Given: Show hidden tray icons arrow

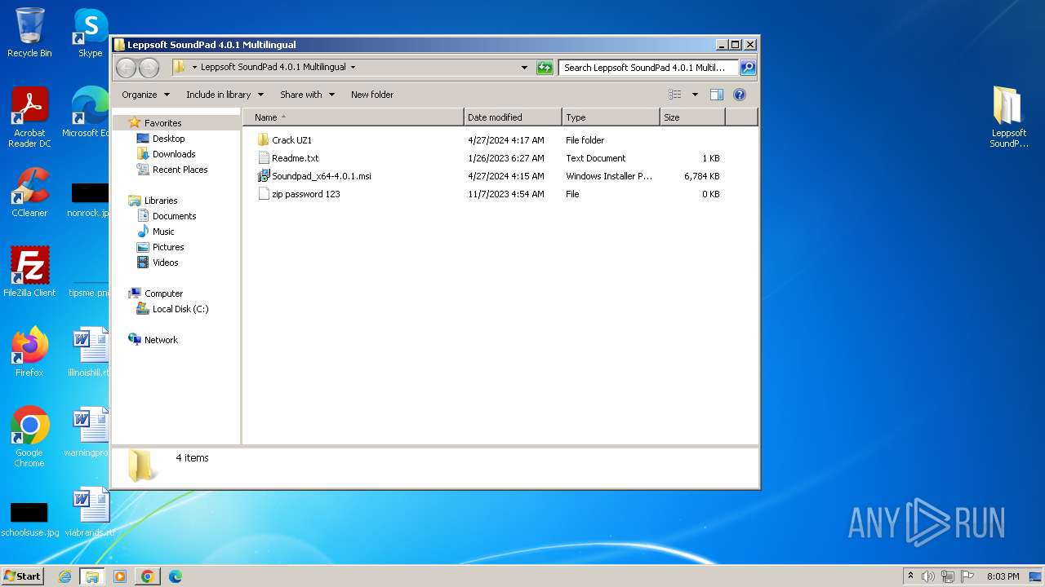Looking at the screenshot, I should point(910,576).
